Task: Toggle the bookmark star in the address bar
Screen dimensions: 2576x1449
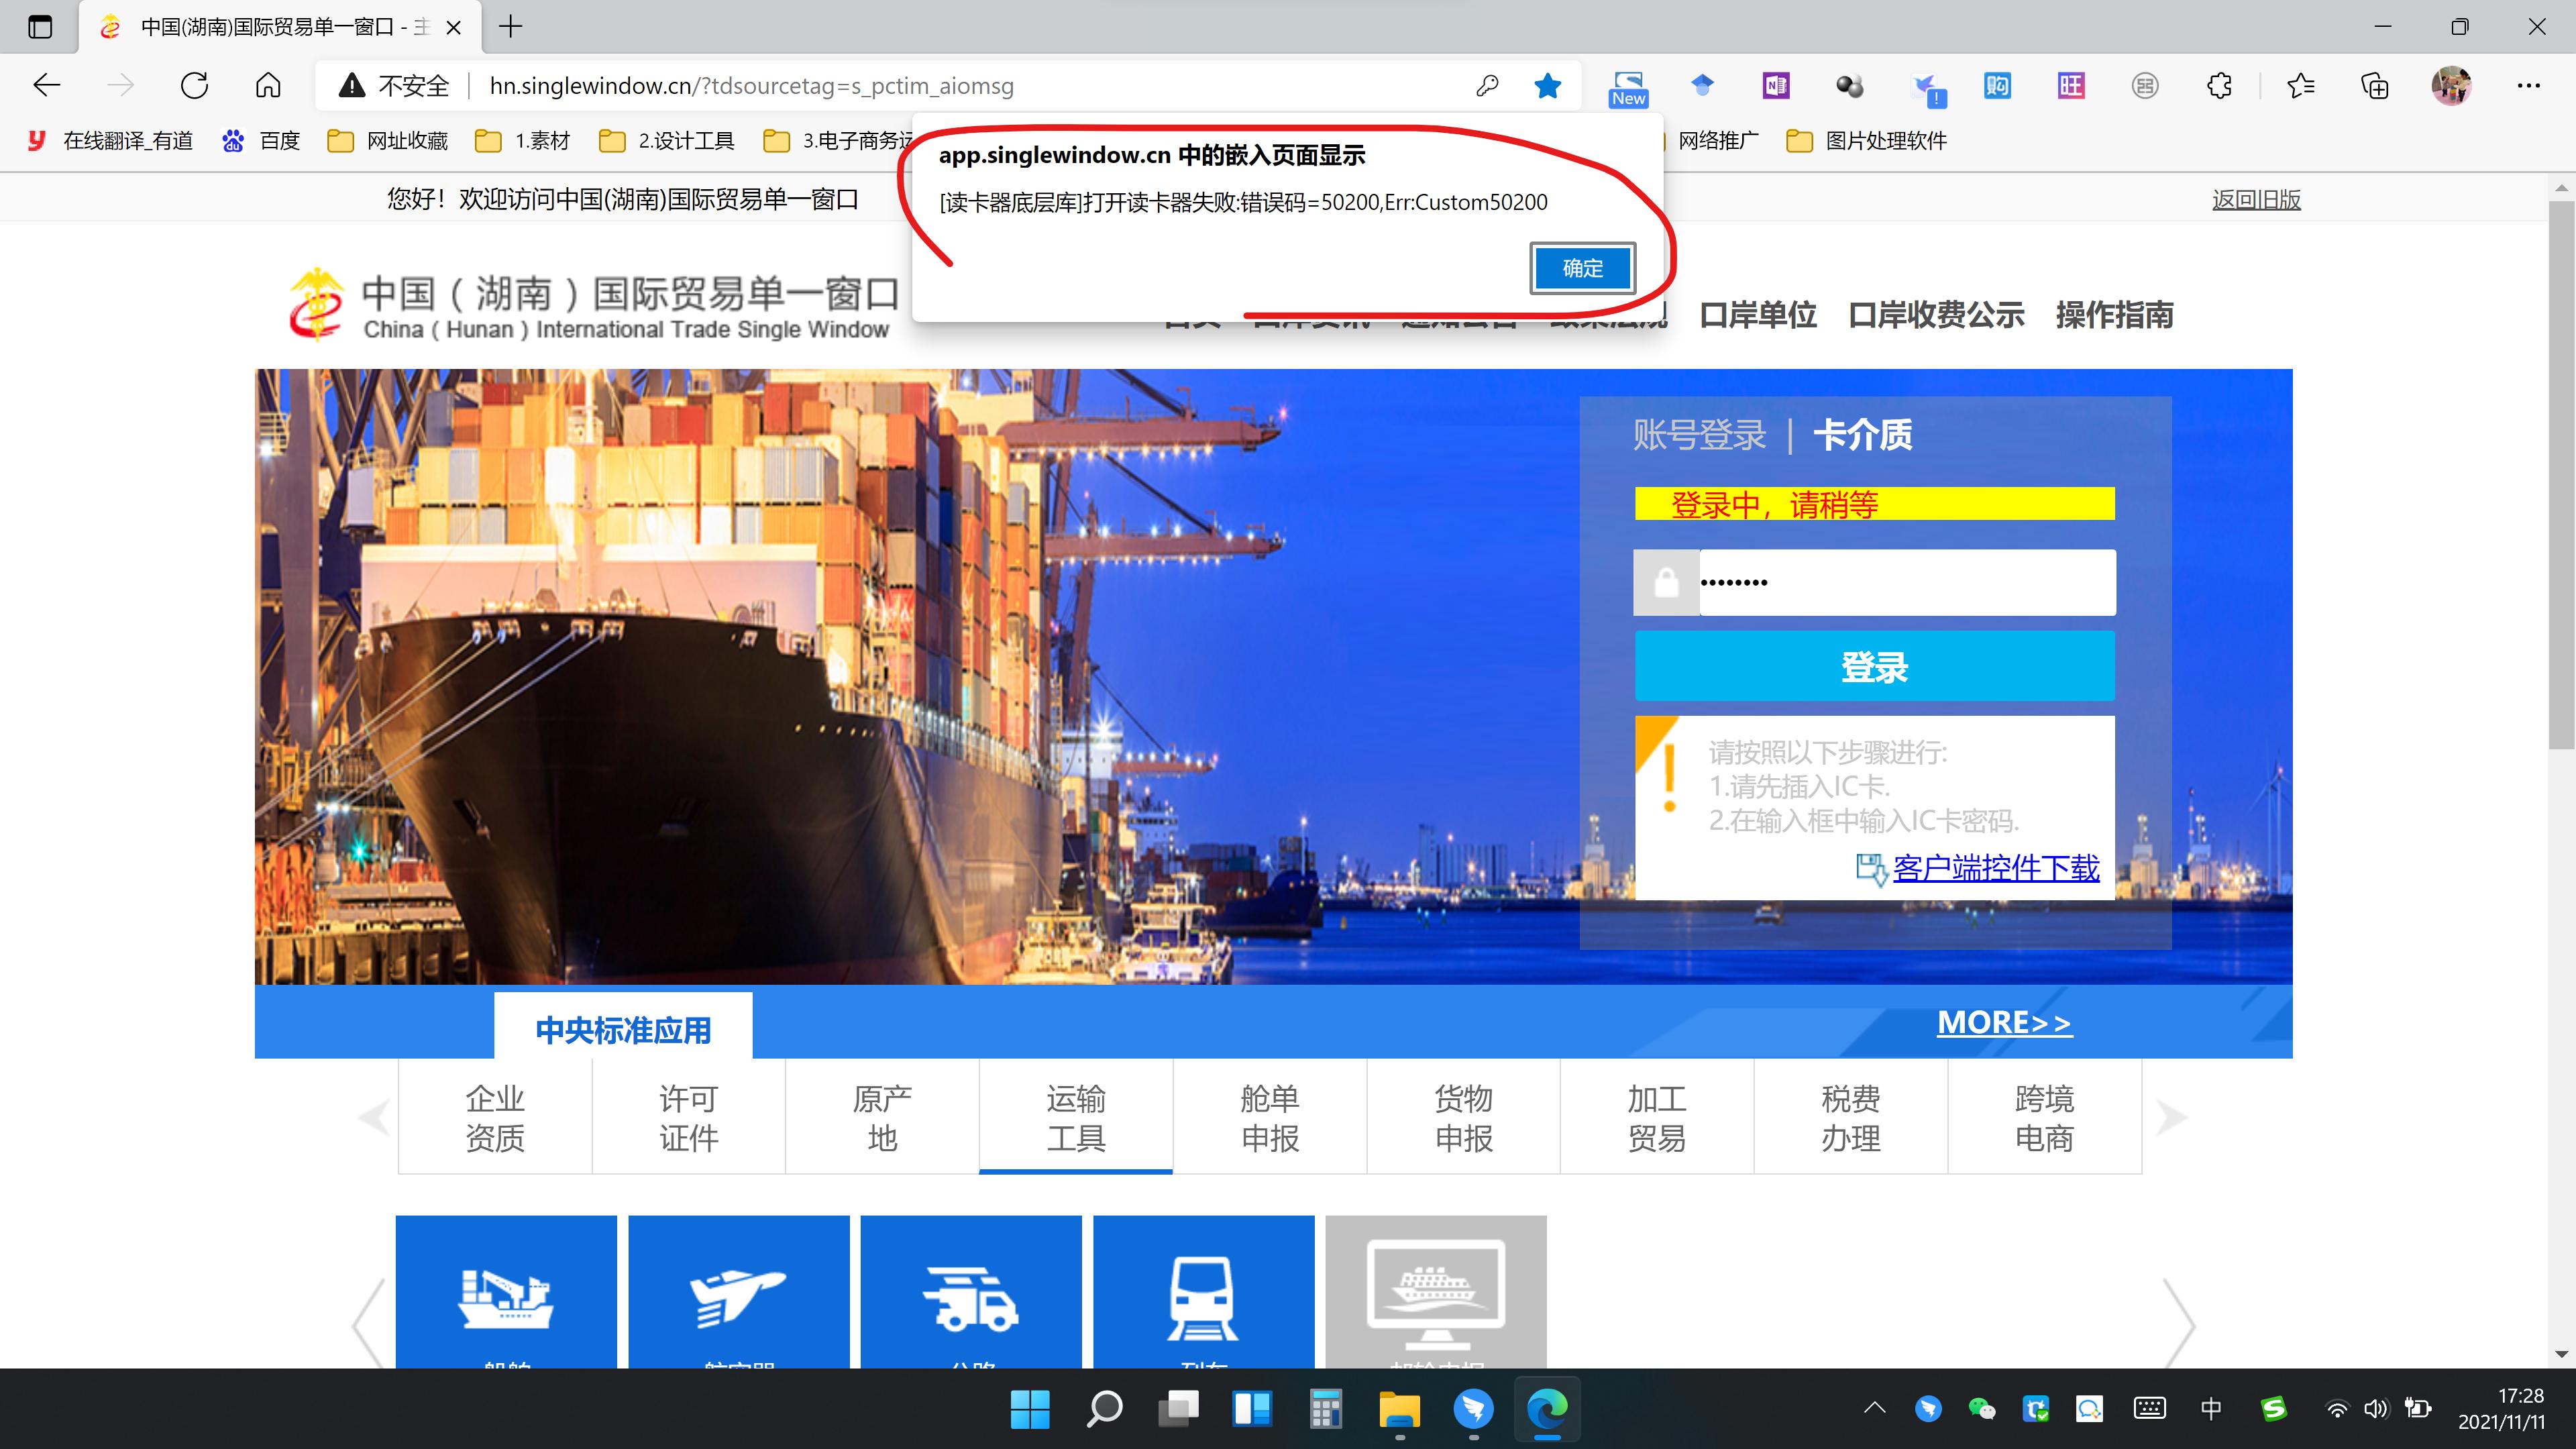Action: tap(1548, 86)
